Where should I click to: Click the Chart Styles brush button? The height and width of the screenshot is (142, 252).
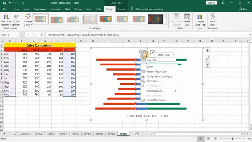pos(208,58)
